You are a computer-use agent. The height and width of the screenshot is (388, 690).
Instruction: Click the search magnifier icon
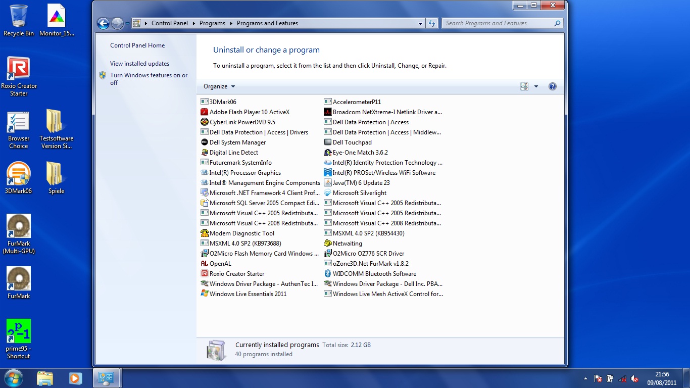coord(557,23)
